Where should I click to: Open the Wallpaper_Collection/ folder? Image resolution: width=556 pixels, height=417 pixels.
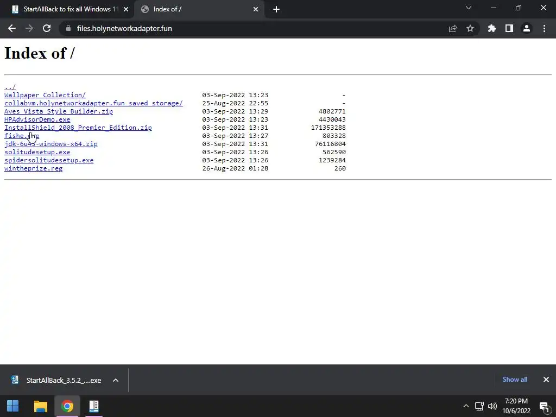(x=45, y=95)
